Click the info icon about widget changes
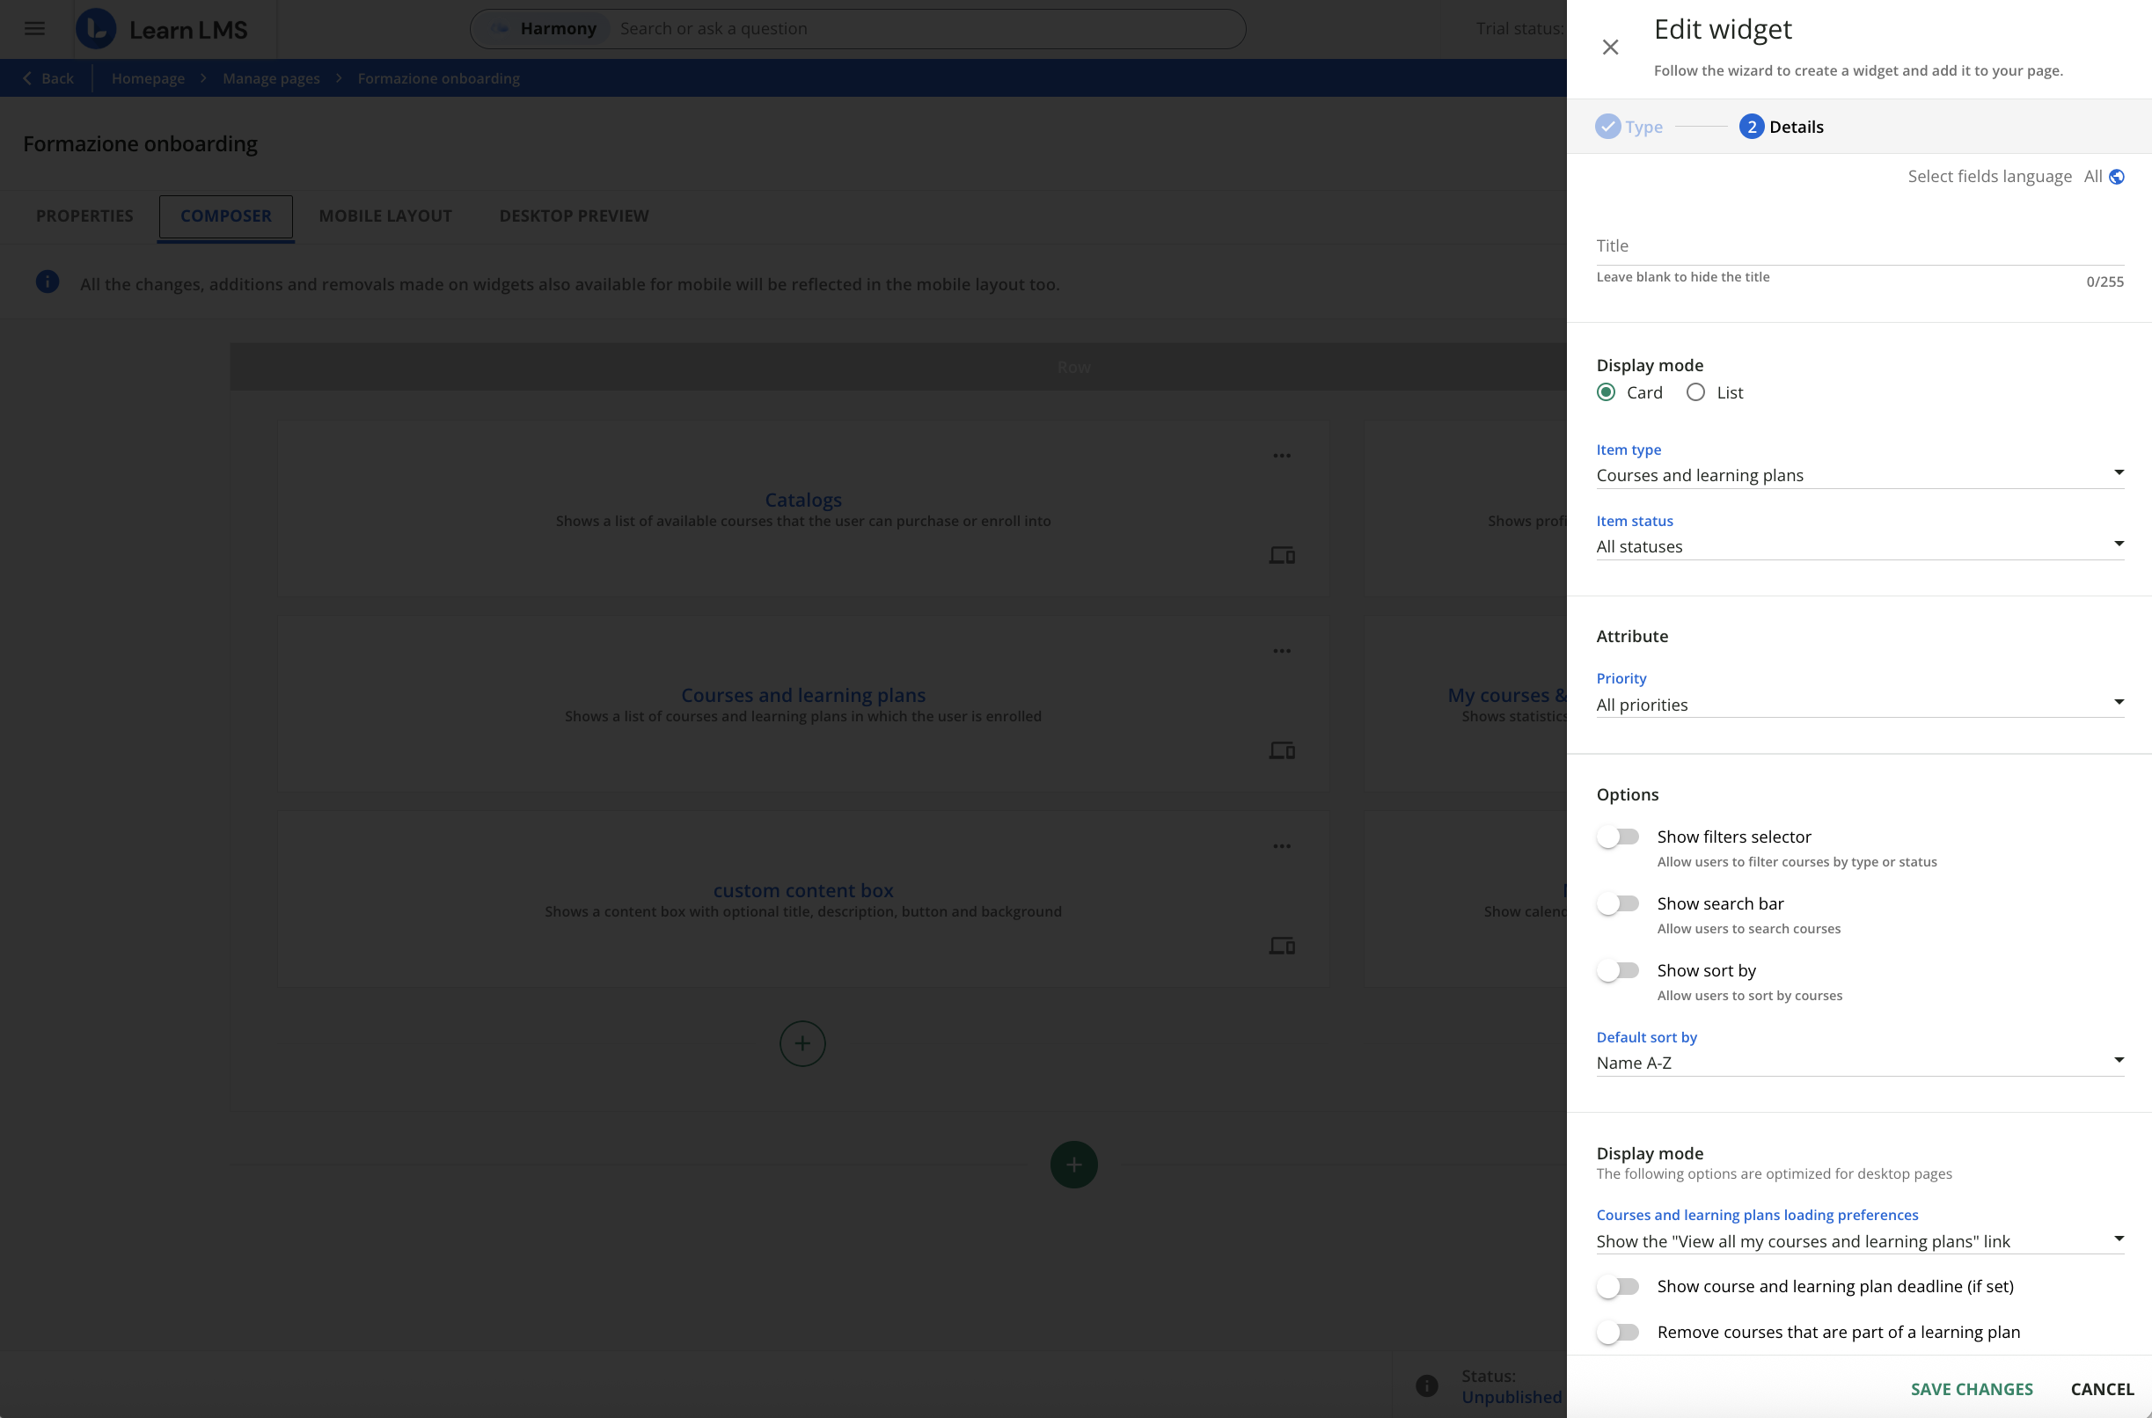 pos(47,282)
